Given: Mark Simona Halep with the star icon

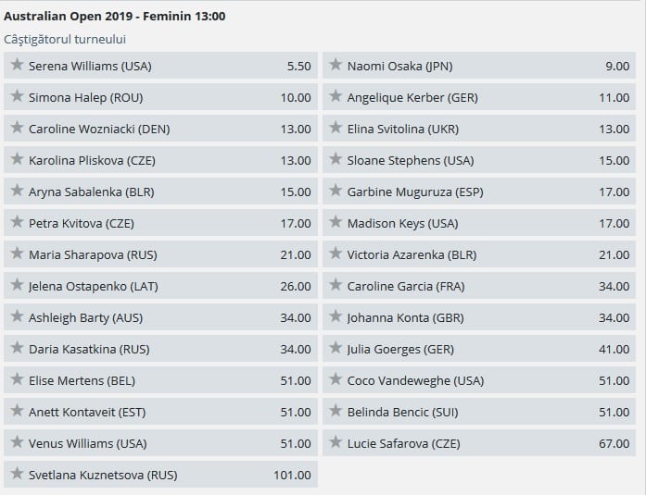Looking at the screenshot, I should point(17,97).
